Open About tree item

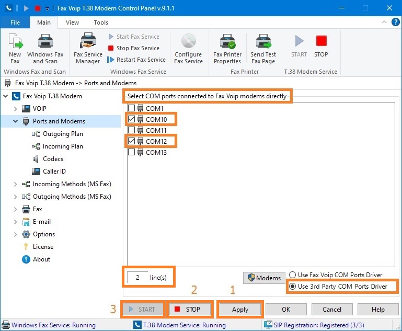[x=36, y=259]
